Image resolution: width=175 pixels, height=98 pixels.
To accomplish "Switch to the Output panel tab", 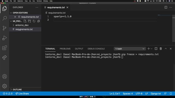I will pos(79,49).
